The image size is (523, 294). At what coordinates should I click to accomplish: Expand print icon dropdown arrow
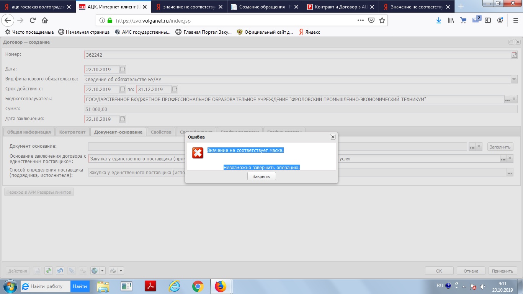tap(121, 271)
